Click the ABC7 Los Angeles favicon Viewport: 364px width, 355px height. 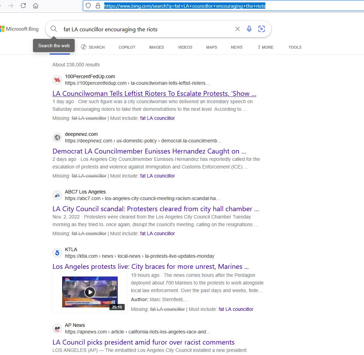pyautogui.click(x=57, y=195)
